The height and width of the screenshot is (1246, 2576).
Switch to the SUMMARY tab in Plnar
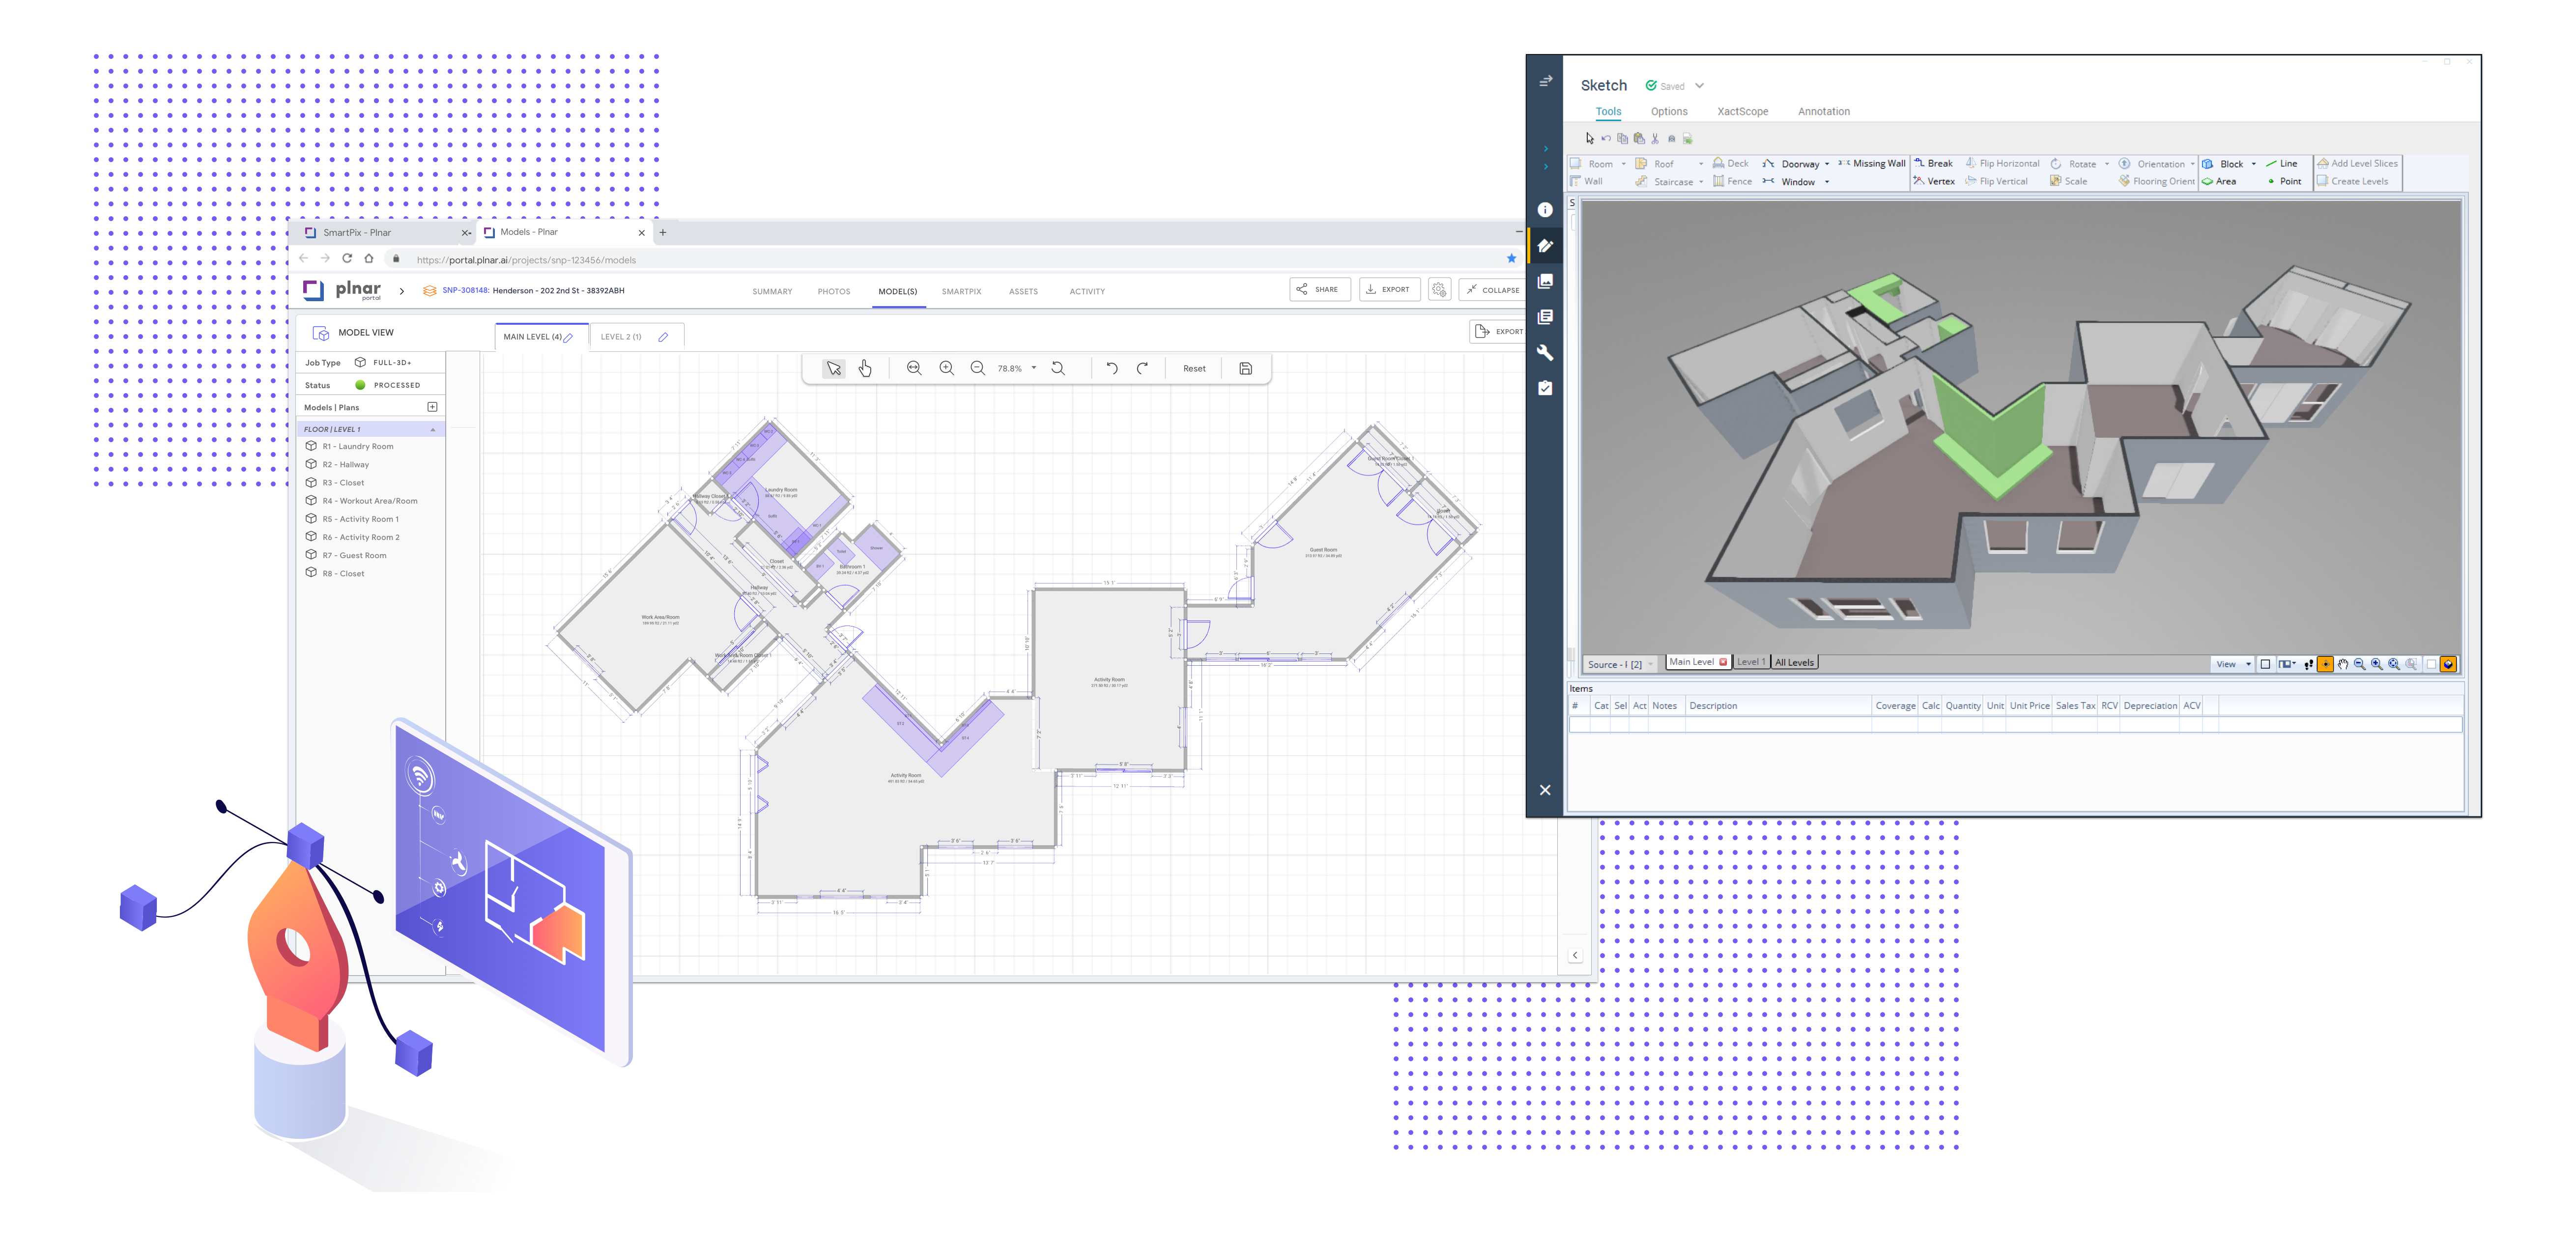click(772, 292)
